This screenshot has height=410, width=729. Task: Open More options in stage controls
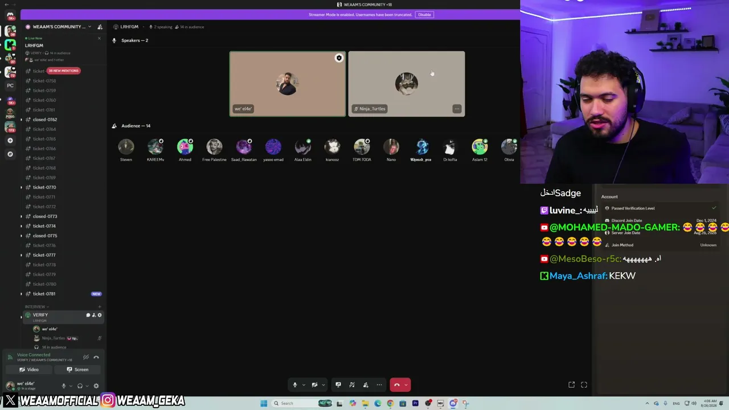click(x=379, y=385)
